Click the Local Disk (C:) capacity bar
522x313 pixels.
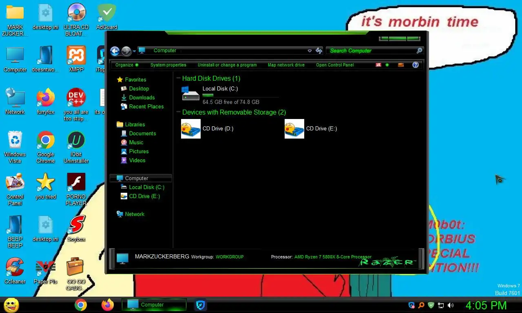point(241,96)
